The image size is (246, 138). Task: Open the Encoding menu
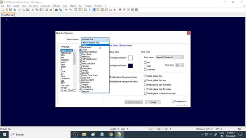(33, 6)
